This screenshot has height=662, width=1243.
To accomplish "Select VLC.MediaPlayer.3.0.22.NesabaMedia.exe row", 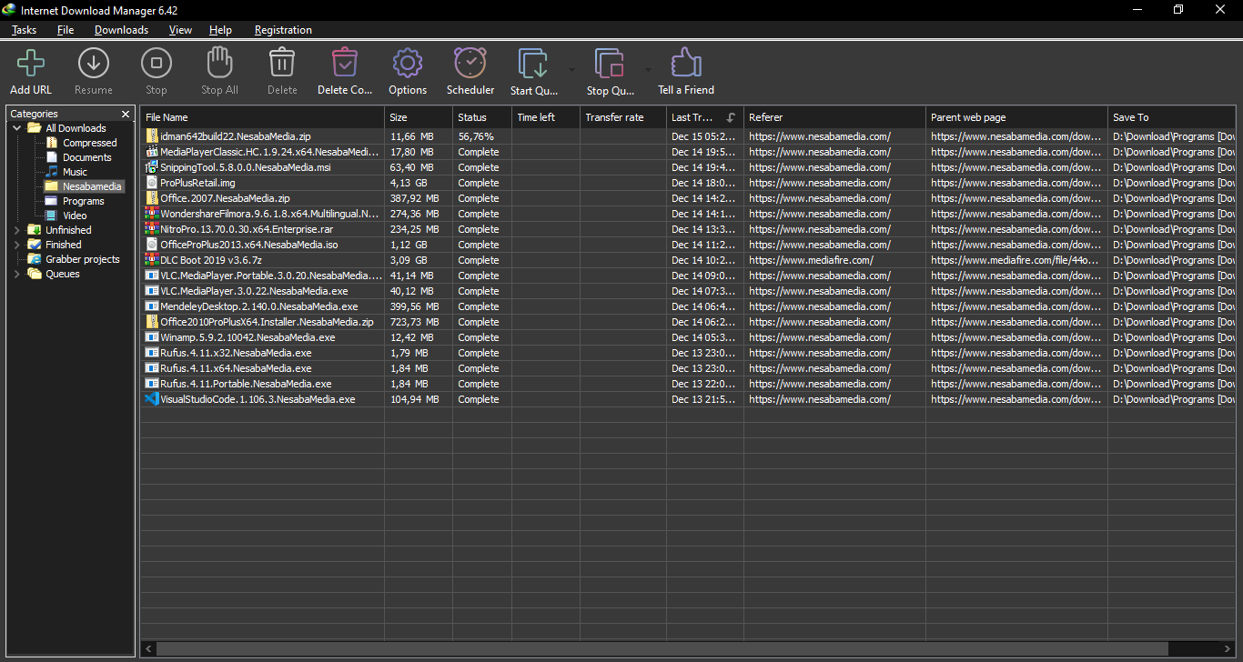I will [x=688, y=291].
